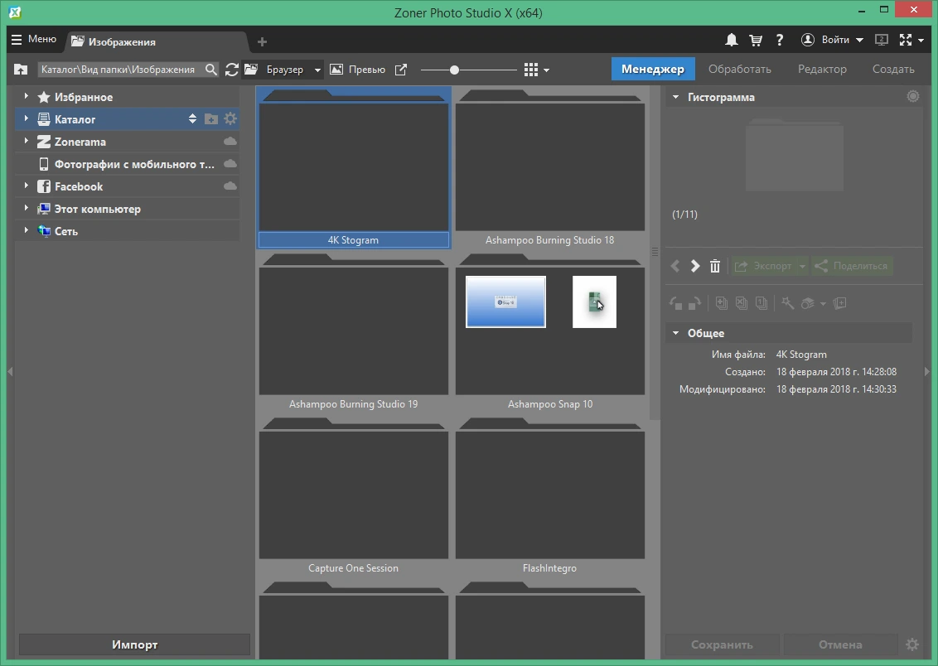Toggle full screen mode icon

coord(906,40)
